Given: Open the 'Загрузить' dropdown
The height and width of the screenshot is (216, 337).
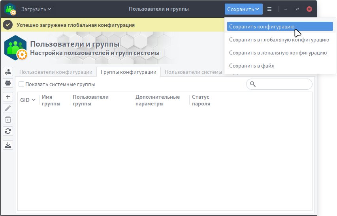Looking at the screenshot, I should coord(36,9).
